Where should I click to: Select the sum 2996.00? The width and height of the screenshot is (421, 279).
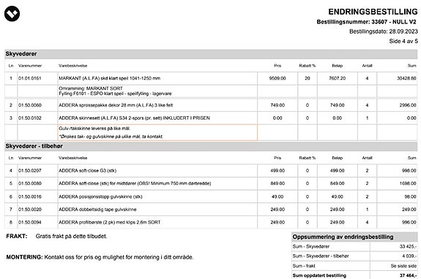pos(408,105)
